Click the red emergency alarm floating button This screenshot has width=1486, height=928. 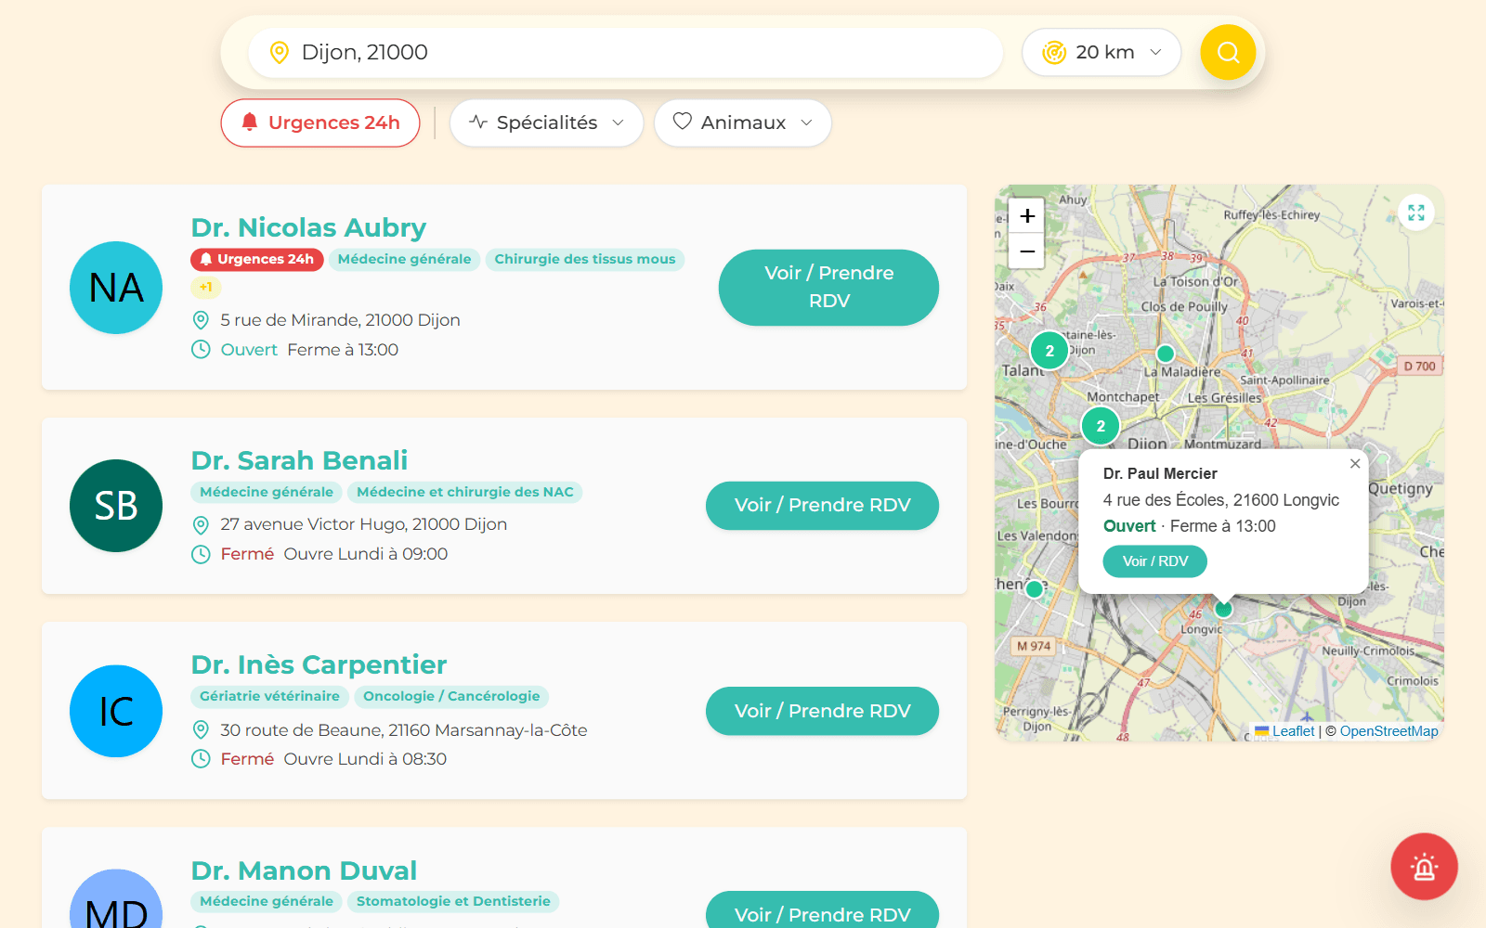pyautogui.click(x=1424, y=867)
